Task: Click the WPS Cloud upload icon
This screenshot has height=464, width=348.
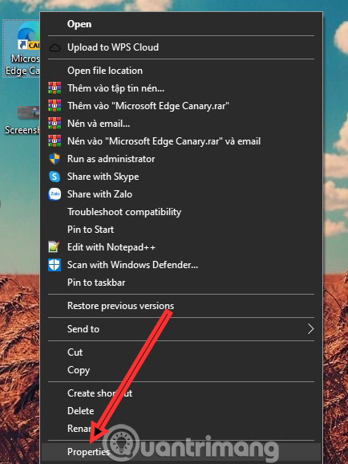Action: tap(55, 47)
